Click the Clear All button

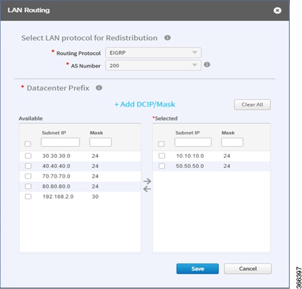coord(252,105)
